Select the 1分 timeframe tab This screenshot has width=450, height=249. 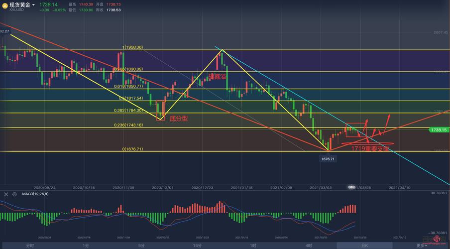(x=86, y=246)
